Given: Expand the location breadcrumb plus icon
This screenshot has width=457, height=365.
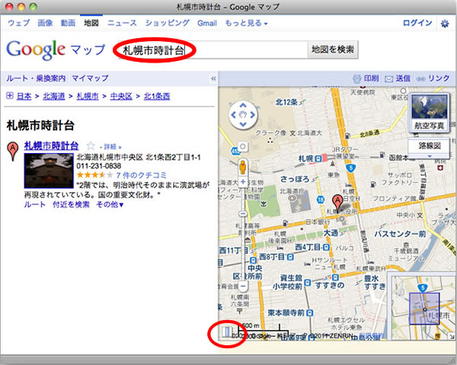Looking at the screenshot, I should coord(10,95).
